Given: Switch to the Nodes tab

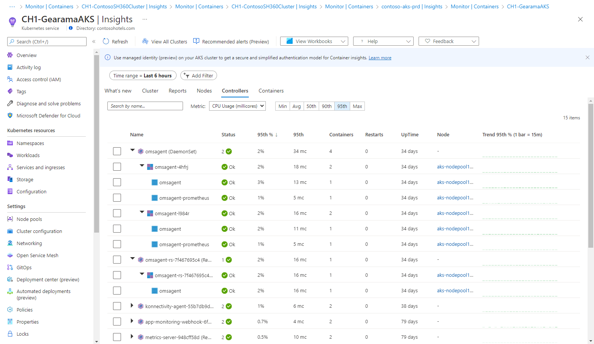Looking at the screenshot, I should pyautogui.click(x=204, y=91).
